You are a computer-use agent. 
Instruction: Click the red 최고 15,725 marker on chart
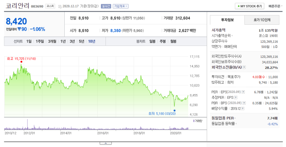point(21,62)
